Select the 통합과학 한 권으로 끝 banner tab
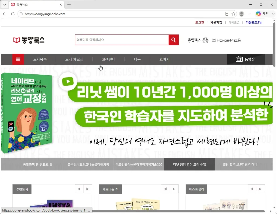Viewport: 277px width, 214px height. pyautogui.click(x=38, y=164)
